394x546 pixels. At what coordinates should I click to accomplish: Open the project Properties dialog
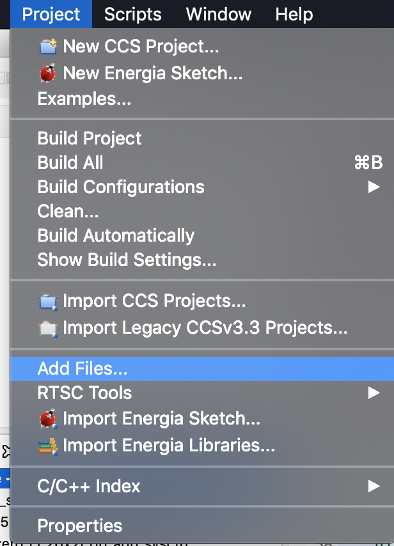79,526
